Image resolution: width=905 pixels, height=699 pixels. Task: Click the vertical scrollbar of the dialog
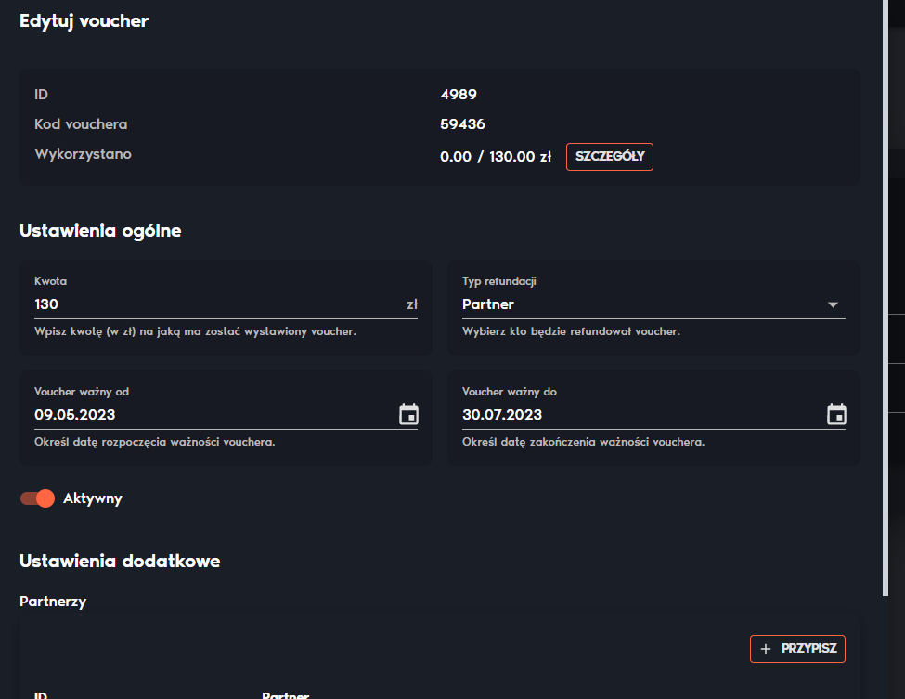[886, 297]
